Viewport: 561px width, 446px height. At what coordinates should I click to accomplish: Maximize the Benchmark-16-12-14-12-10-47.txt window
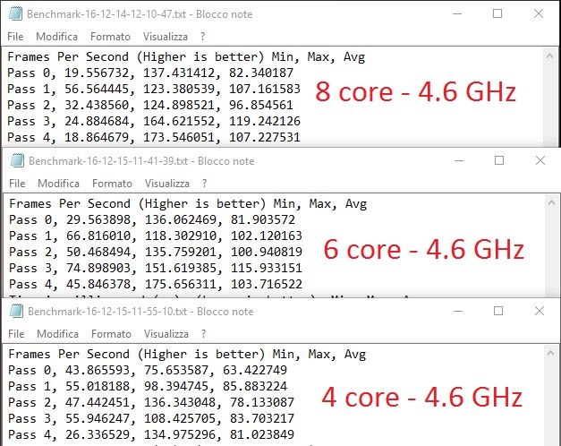coord(497,13)
